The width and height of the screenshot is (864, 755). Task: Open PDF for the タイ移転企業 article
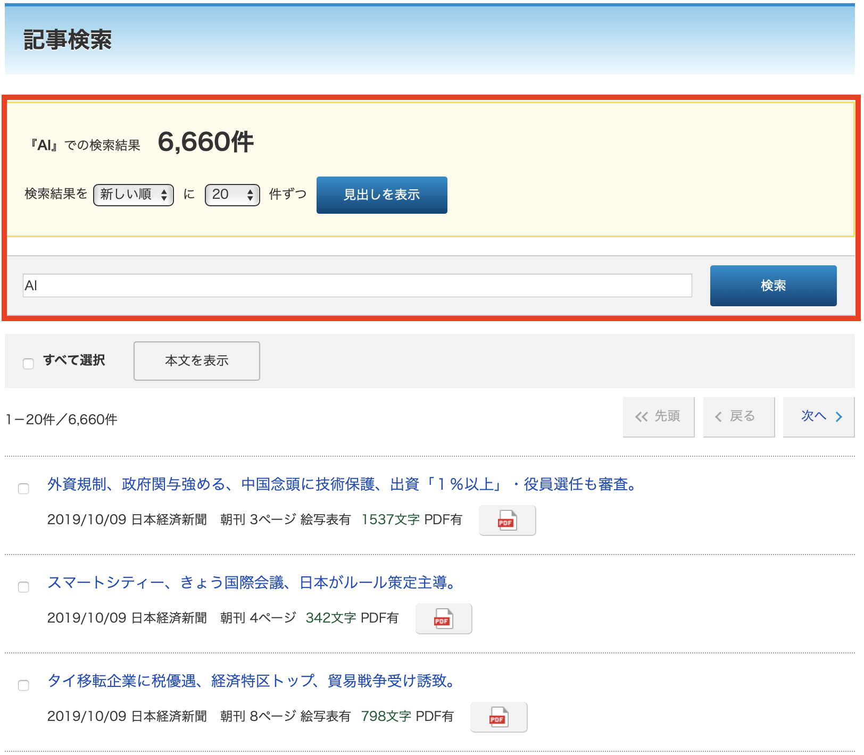click(x=499, y=717)
